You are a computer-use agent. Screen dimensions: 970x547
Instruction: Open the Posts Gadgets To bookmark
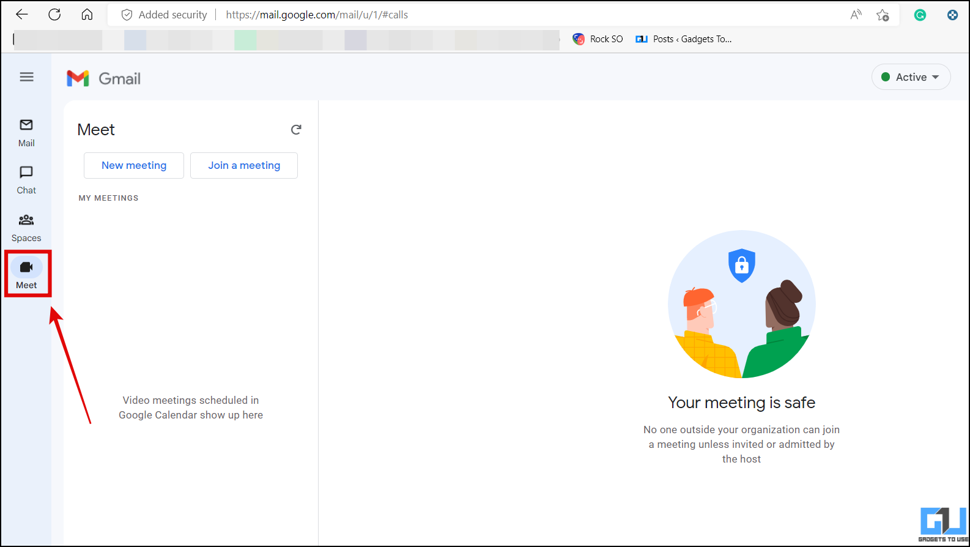click(x=683, y=39)
